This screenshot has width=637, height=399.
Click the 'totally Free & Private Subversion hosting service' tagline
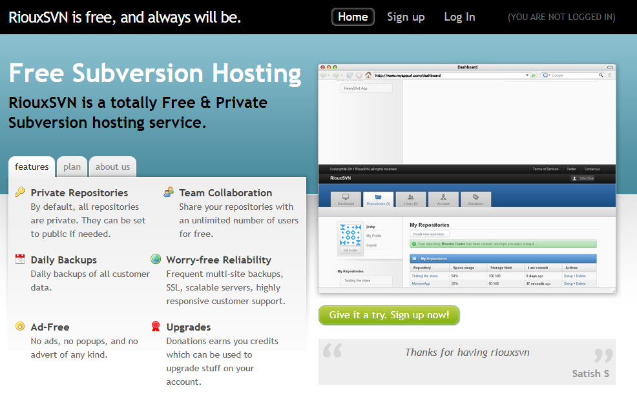(138, 112)
